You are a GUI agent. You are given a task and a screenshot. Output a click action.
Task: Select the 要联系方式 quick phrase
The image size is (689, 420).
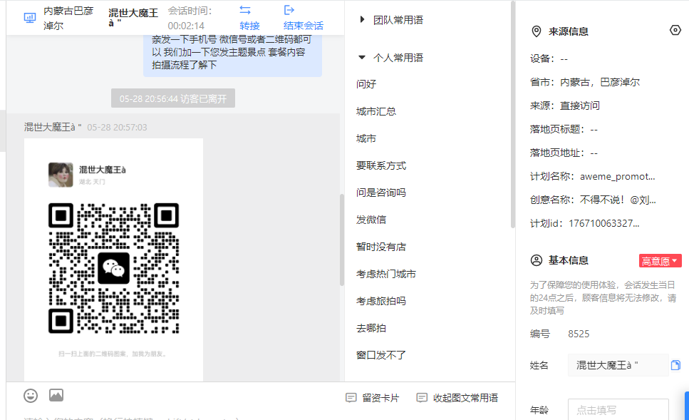click(381, 166)
